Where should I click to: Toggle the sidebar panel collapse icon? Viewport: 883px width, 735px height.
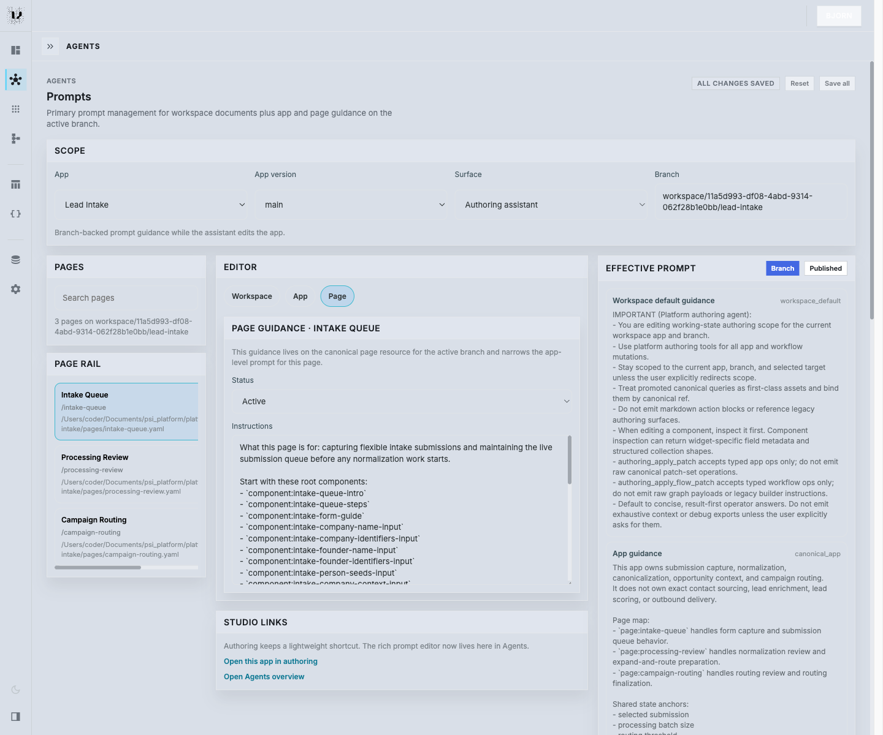click(15, 717)
